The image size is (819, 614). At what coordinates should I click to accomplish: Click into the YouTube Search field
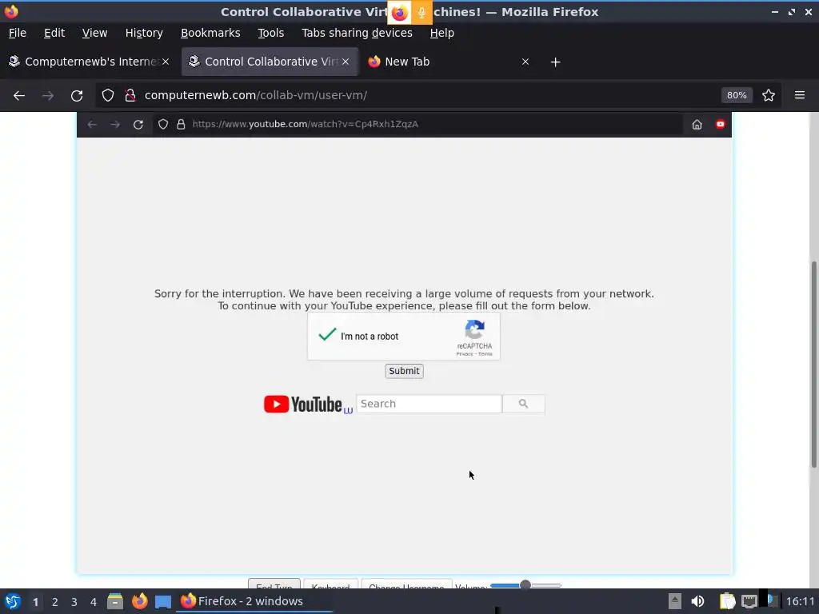point(429,404)
